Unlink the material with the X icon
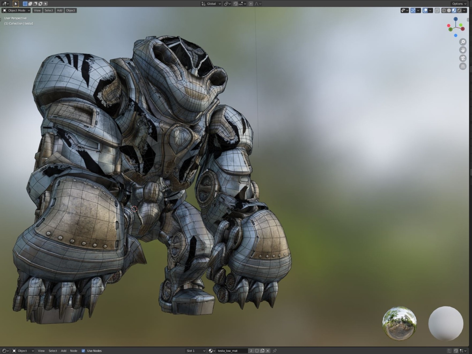The image size is (472, 354). tap(268, 351)
